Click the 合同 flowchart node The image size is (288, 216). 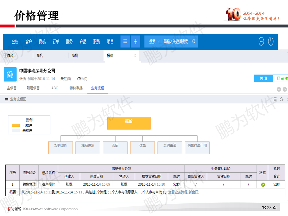115,148
